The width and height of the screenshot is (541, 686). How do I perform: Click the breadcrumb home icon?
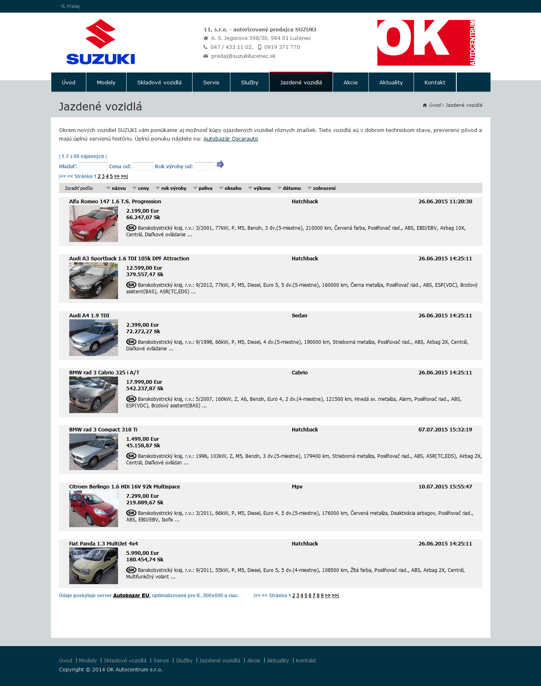(425, 105)
